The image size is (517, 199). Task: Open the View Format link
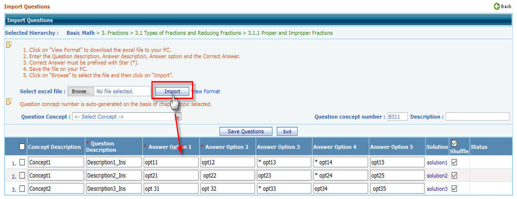(x=206, y=92)
